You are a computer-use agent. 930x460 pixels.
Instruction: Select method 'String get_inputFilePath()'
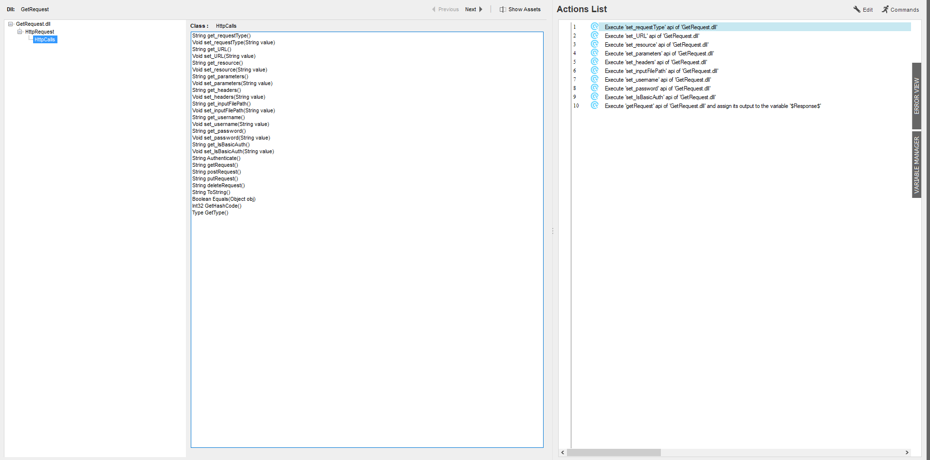[221, 104]
